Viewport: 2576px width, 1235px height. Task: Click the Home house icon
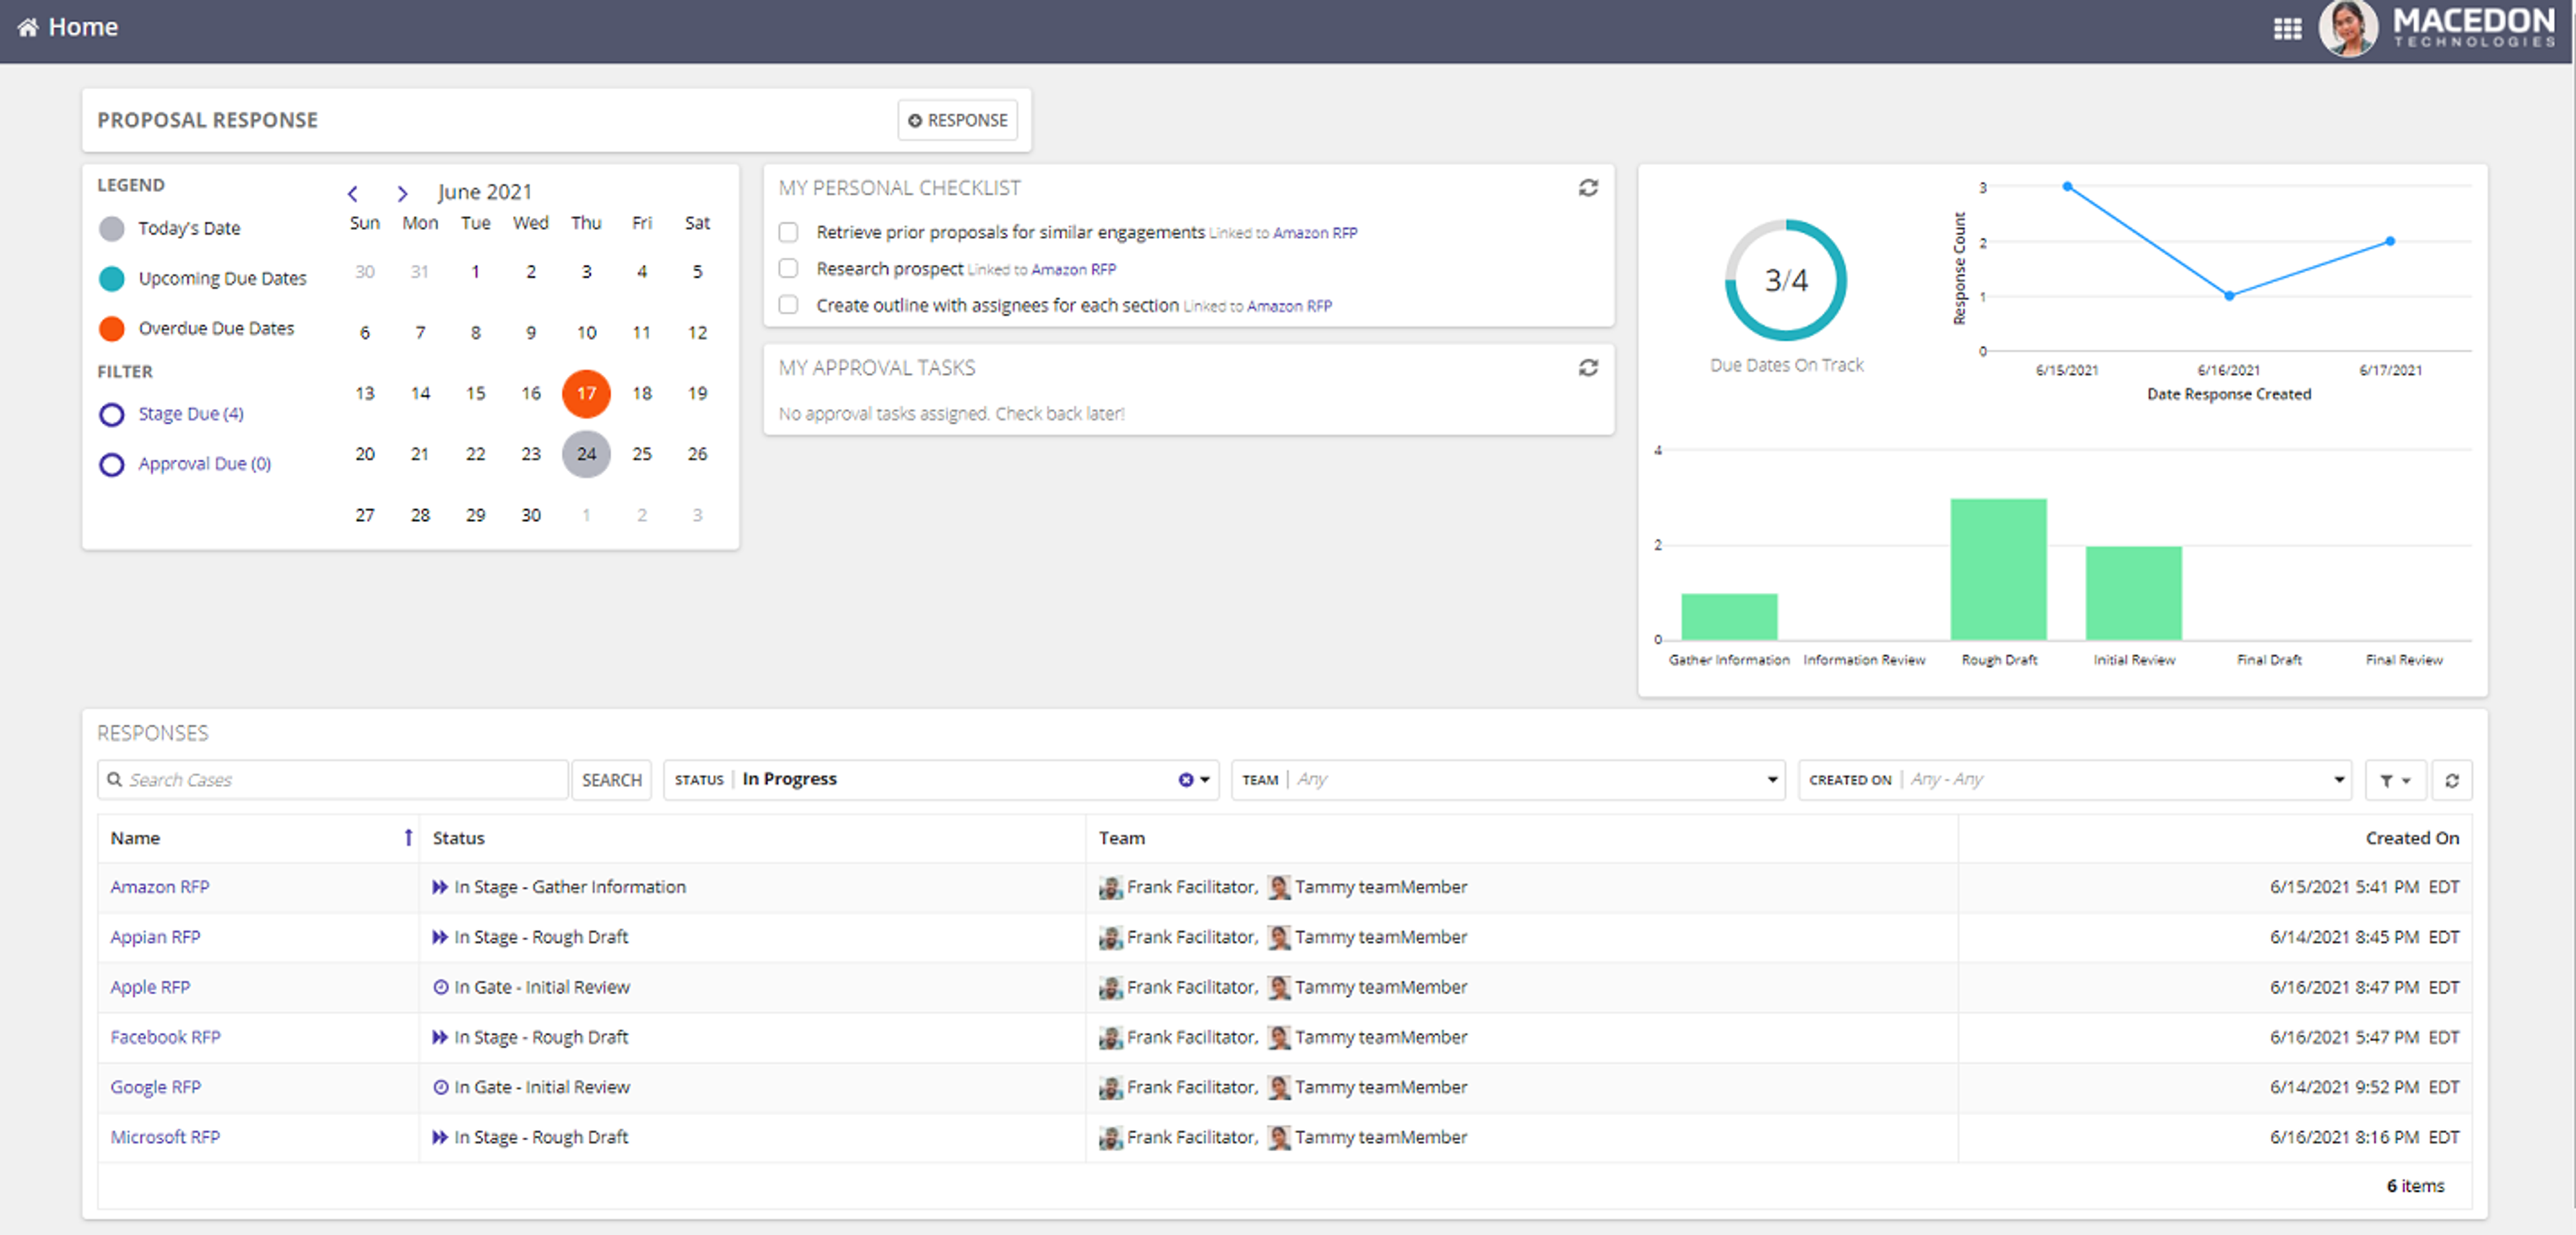coord(28,27)
